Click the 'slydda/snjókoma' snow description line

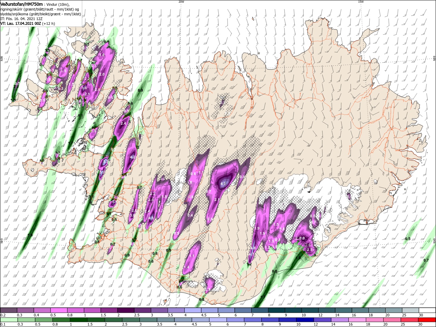pos(41,14)
